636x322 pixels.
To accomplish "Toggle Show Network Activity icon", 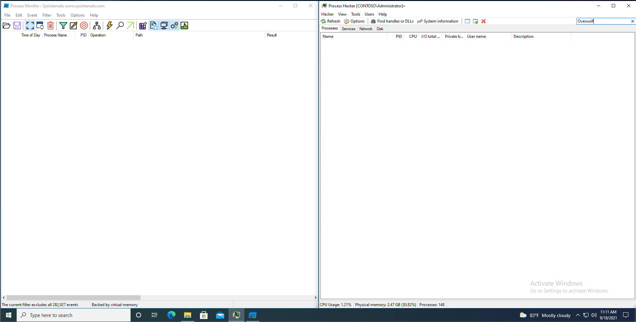I will coord(164,26).
